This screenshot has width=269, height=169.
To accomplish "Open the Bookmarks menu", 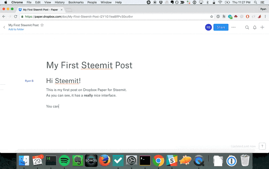I will tap(76, 3).
